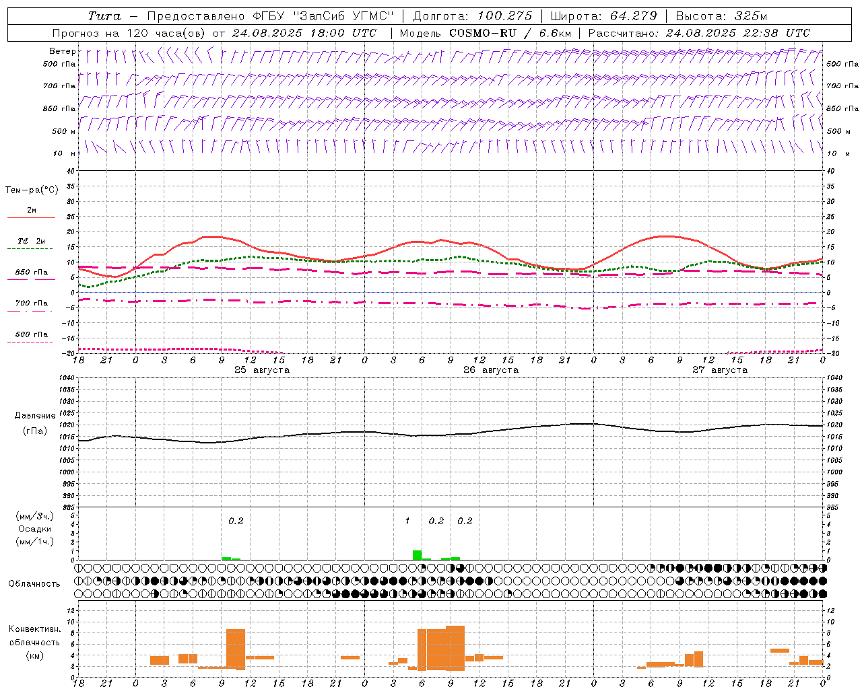Click the station name "Tura" in header
The height and width of the screenshot is (689, 862).
104,16
